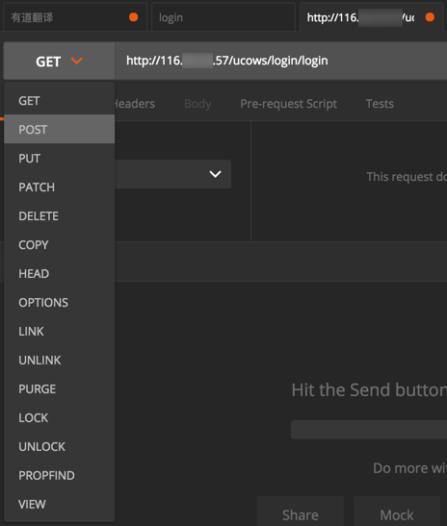Click the request URL input field
Image resolution: width=447 pixels, height=526 pixels.
tap(281, 61)
